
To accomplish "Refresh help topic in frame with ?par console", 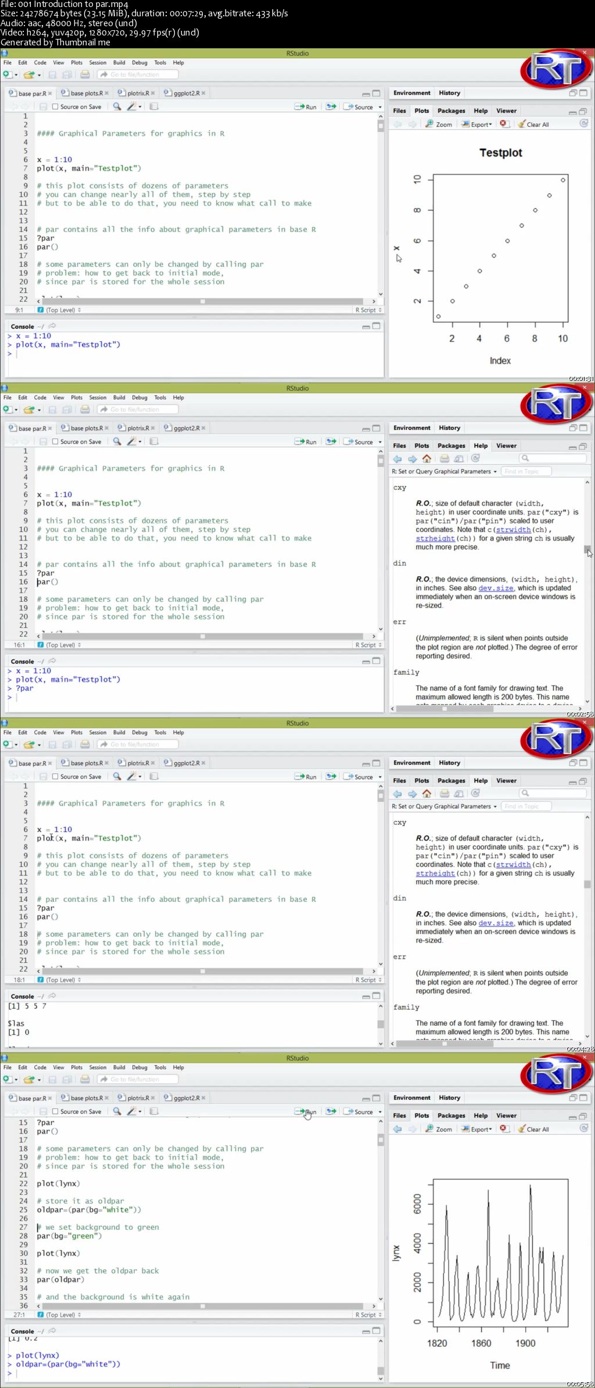I will click(x=475, y=458).
